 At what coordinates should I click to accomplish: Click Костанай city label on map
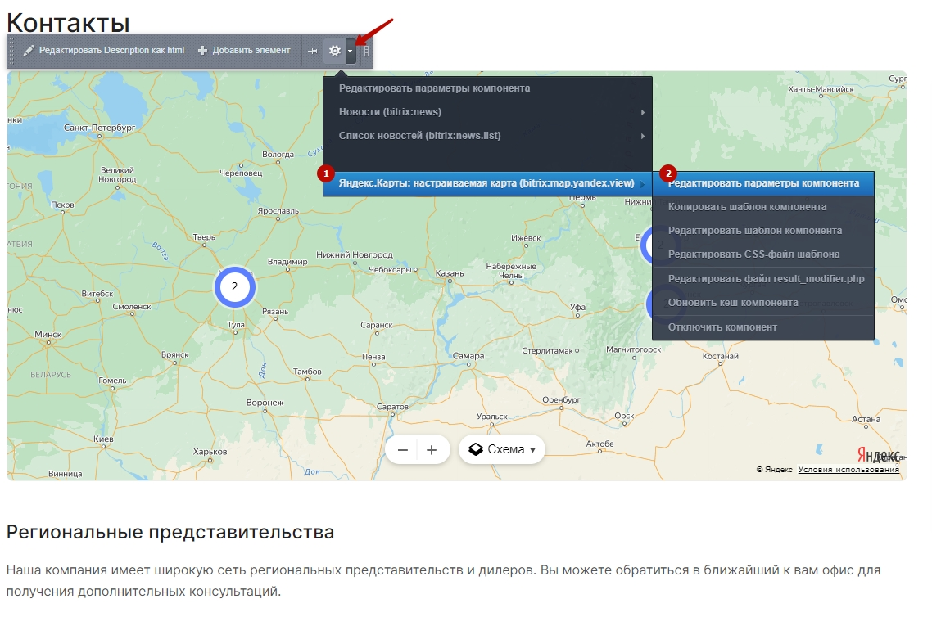point(721,356)
